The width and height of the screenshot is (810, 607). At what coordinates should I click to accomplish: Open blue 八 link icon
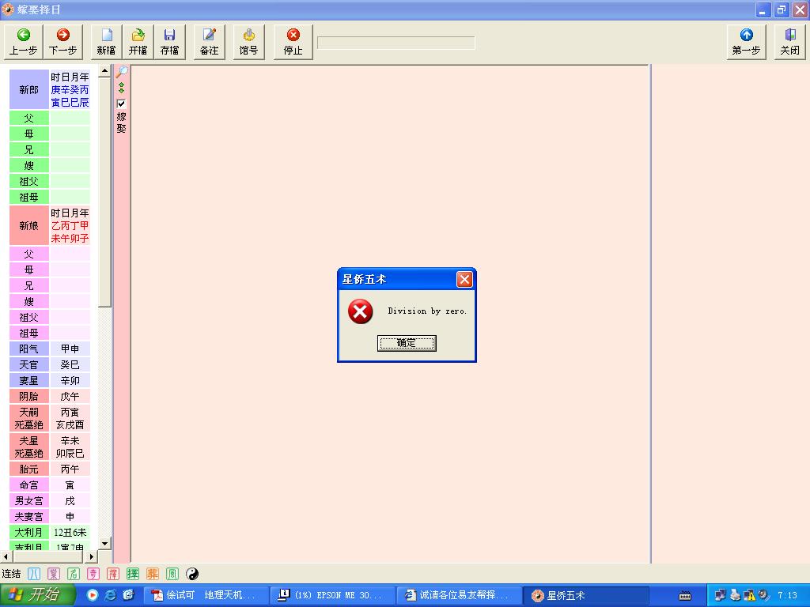coord(33,574)
